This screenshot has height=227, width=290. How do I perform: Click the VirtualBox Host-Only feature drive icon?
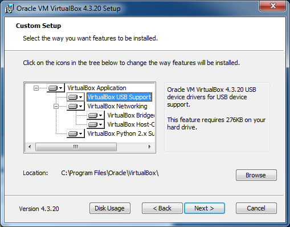(96, 124)
